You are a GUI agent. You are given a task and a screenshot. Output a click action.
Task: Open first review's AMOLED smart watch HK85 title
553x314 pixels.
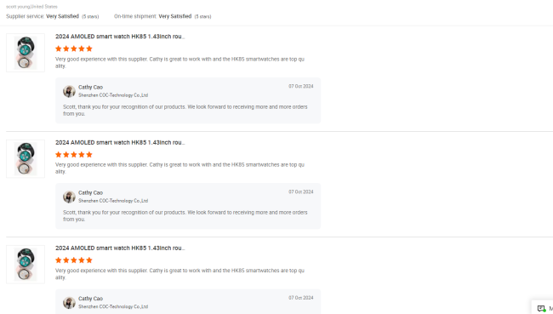120,37
